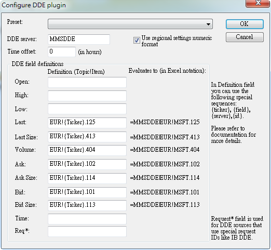Click the 'Request* field is used' note

[237, 228]
